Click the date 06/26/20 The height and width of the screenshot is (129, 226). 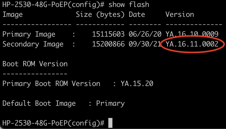point(145,34)
